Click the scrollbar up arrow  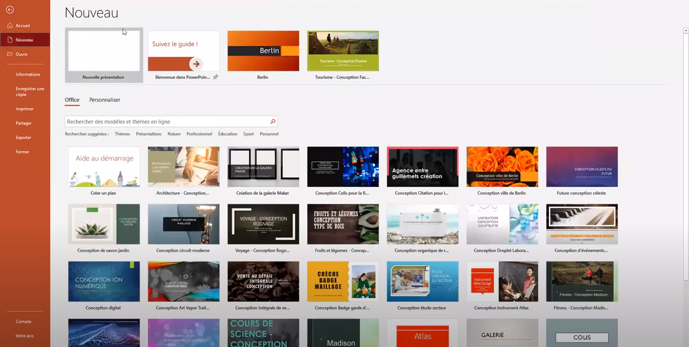(686, 31)
